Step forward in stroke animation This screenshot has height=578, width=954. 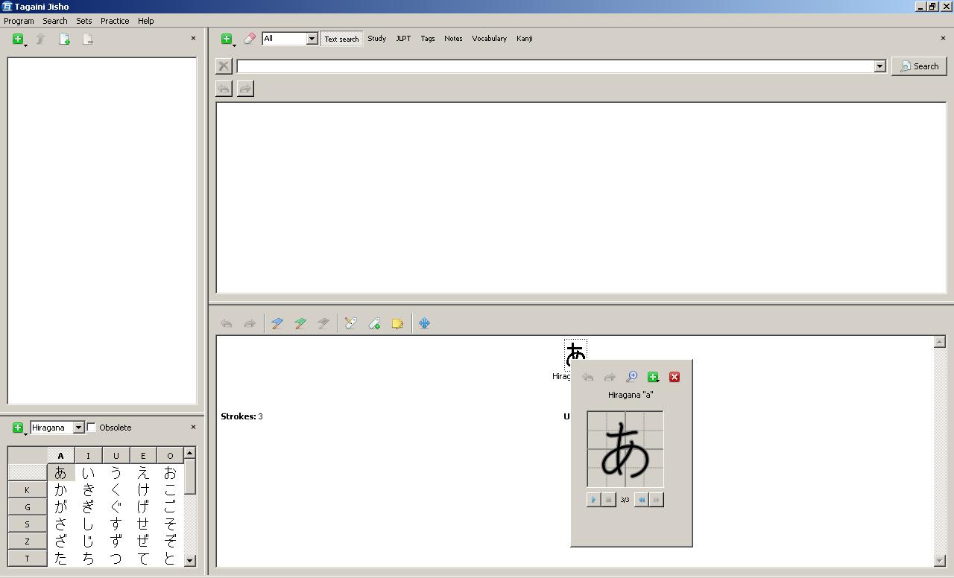(x=656, y=500)
